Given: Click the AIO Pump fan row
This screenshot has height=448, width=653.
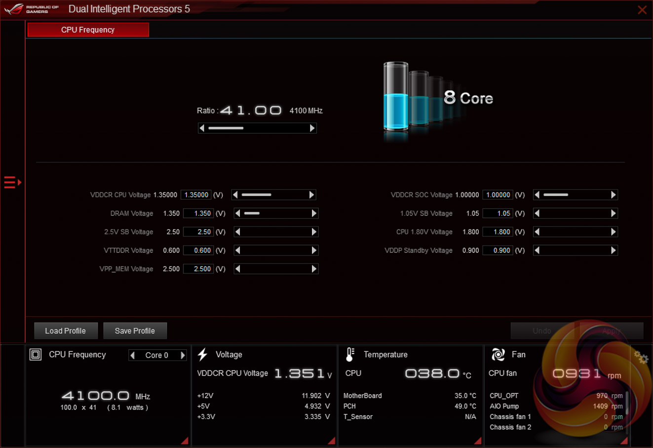Looking at the screenshot, I should point(556,406).
